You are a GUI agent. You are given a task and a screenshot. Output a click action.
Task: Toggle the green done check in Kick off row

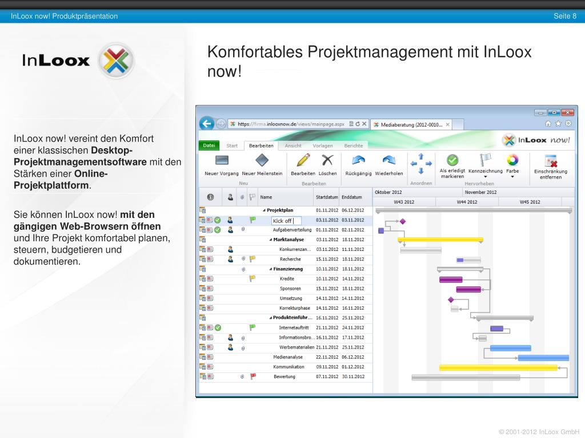click(218, 220)
